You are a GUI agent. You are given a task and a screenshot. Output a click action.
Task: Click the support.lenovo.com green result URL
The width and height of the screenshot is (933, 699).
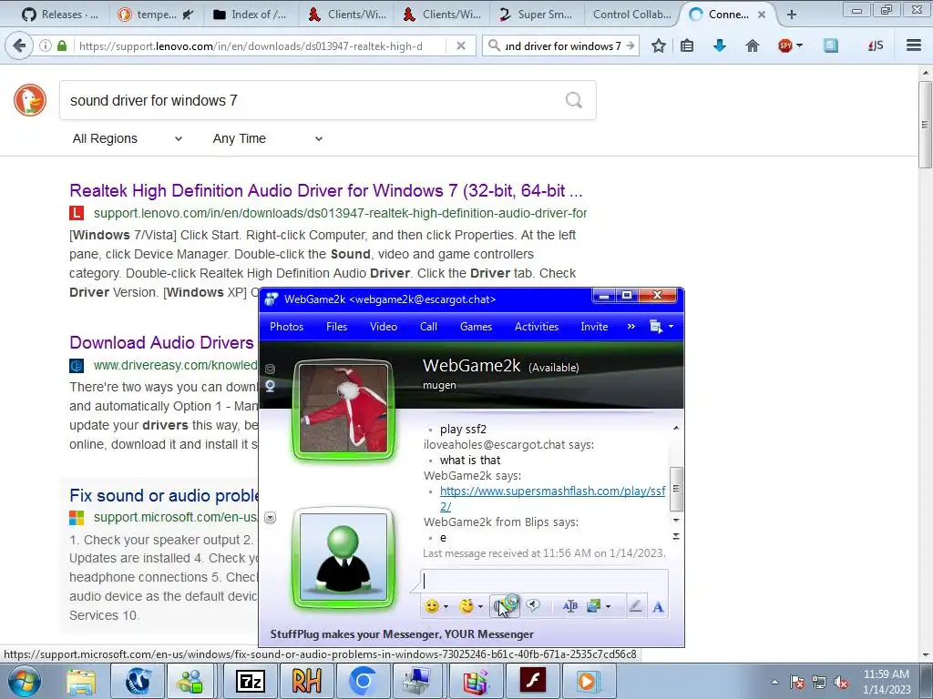(x=341, y=213)
